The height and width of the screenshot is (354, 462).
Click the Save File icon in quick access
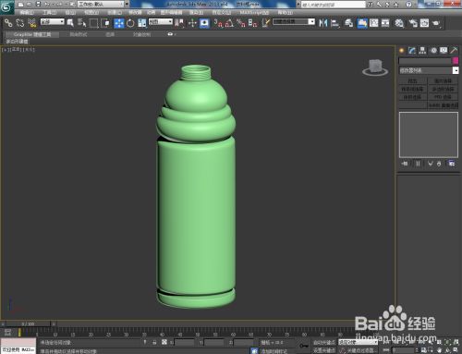pyautogui.click(x=38, y=4)
